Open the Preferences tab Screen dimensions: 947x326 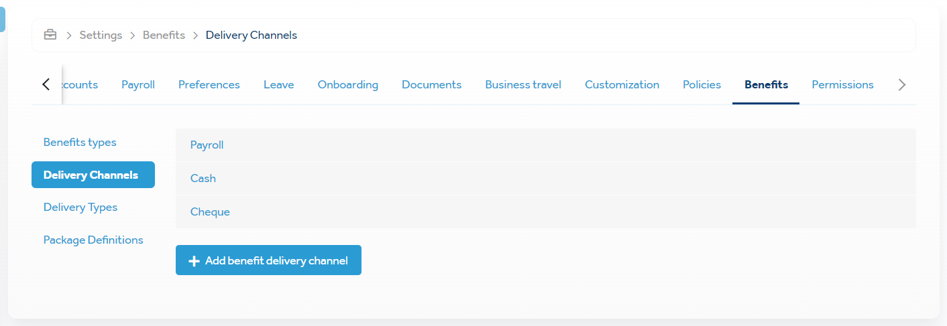pos(209,84)
